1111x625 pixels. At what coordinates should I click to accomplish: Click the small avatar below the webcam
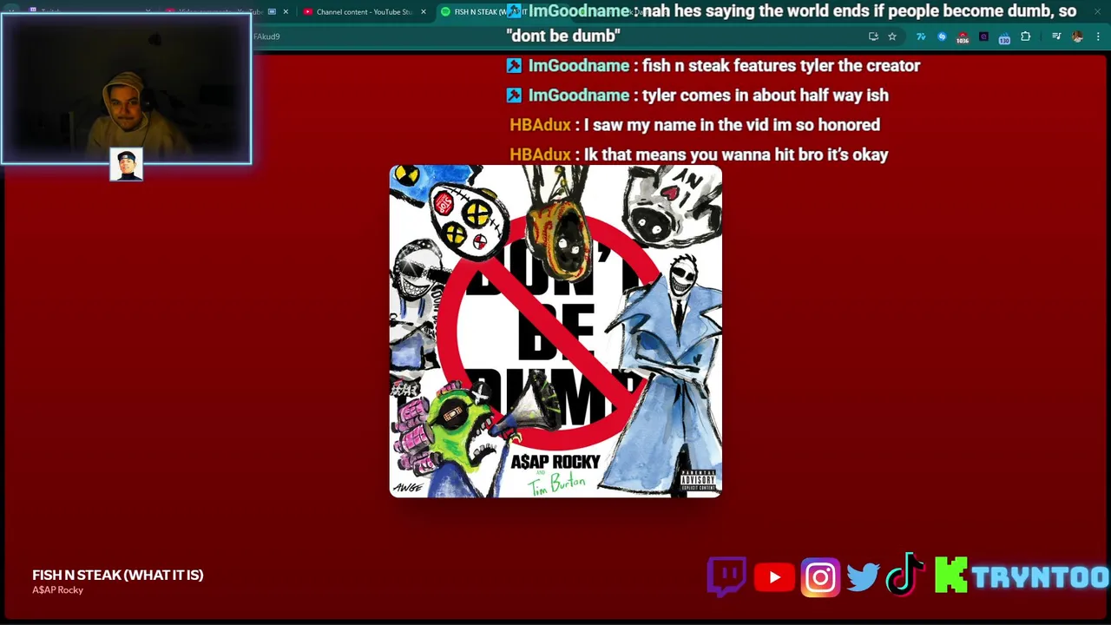(x=126, y=165)
